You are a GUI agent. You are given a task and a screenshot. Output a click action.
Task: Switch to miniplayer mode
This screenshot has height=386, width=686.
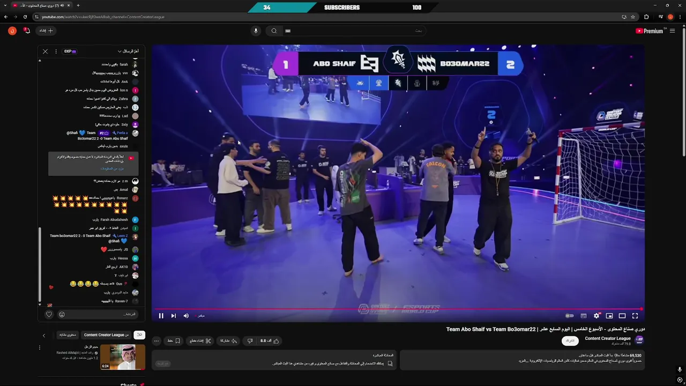(x=609, y=316)
